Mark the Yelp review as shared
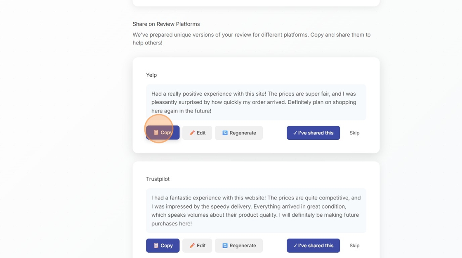Viewport: 462px width, 258px height. click(x=313, y=133)
